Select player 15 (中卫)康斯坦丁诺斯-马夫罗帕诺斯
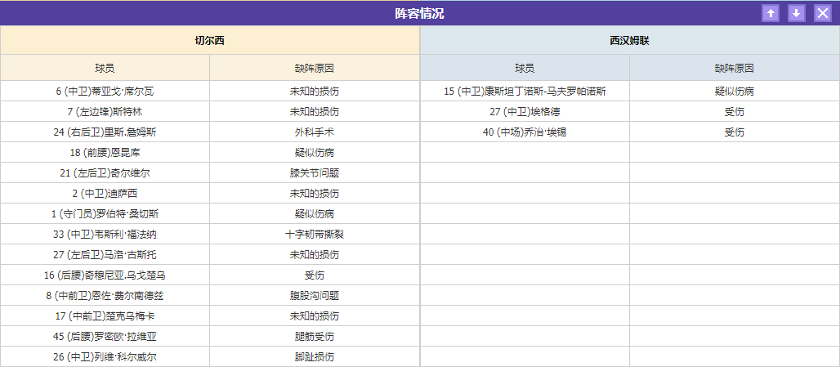The image size is (840, 367). [x=525, y=92]
